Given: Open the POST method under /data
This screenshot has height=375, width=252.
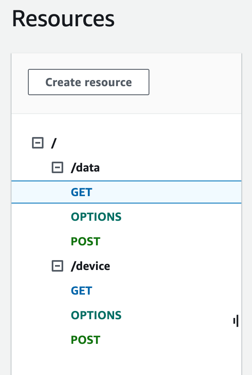Looking at the screenshot, I should click(x=85, y=241).
